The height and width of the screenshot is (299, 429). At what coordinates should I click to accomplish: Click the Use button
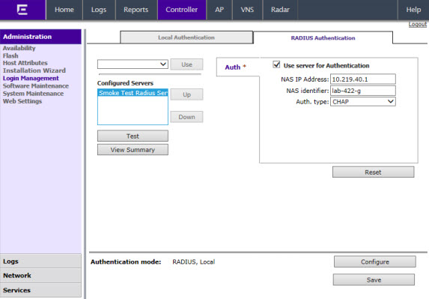186,64
